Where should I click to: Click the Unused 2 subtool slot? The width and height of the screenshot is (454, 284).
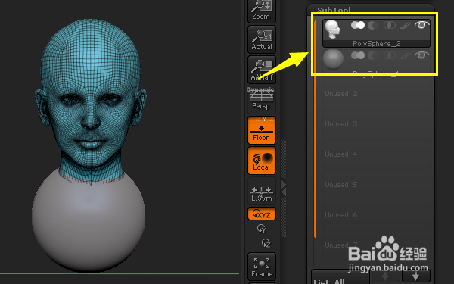tap(376, 94)
